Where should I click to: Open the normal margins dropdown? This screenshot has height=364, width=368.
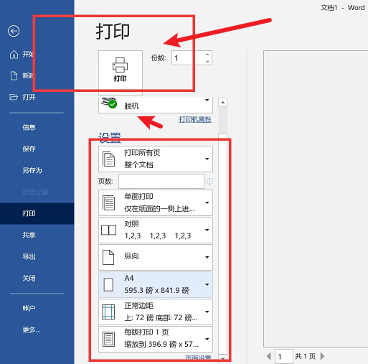156,312
